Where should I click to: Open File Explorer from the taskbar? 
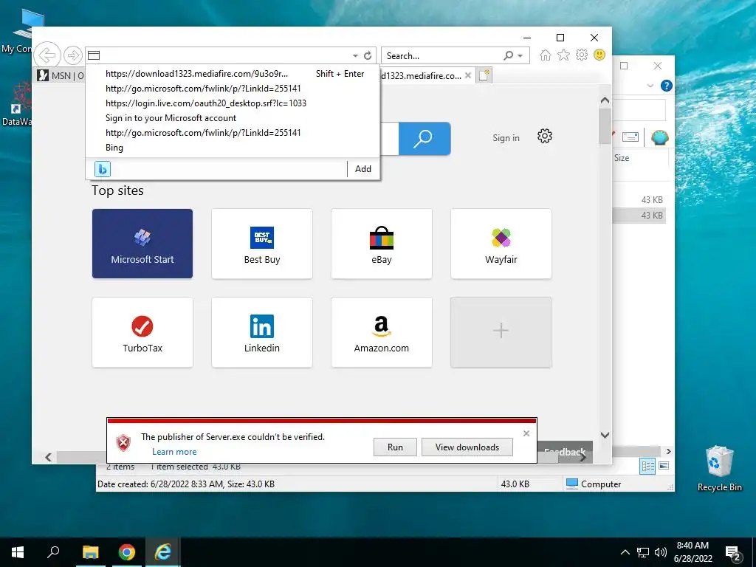[x=90, y=552]
